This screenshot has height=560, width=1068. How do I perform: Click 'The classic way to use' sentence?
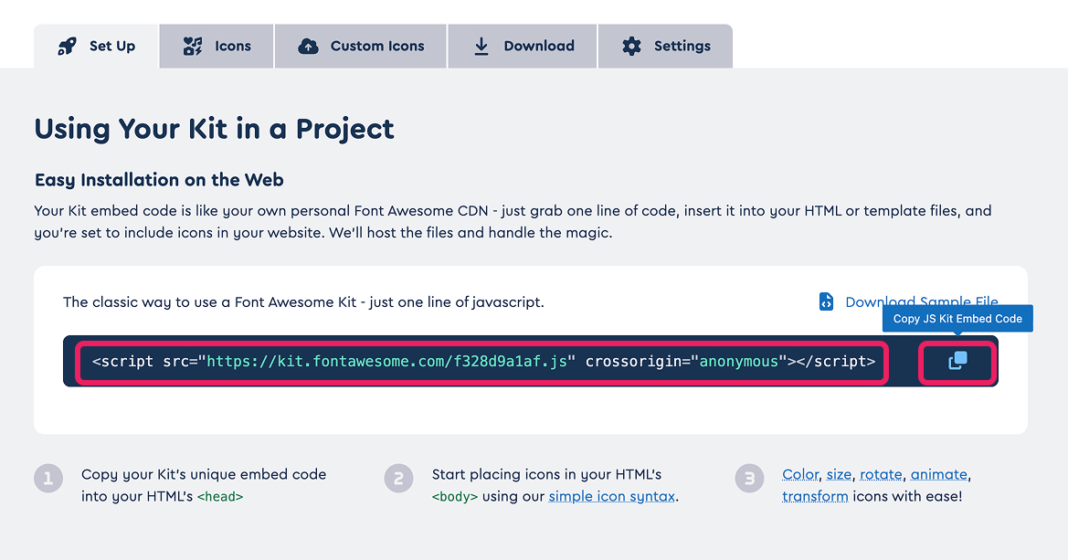tap(303, 301)
